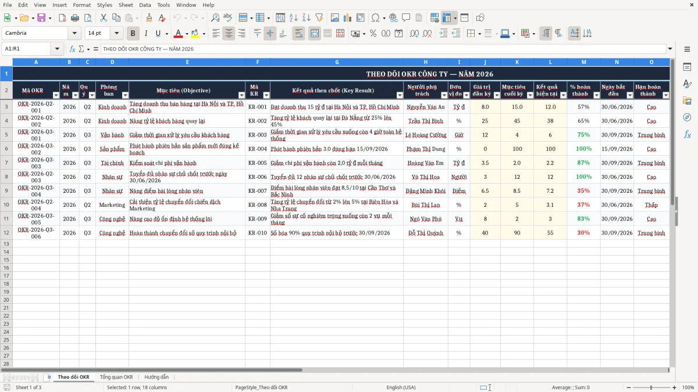
Task: Toggle Wrap Text
Action: pyautogui.click(x=298, y=34)
